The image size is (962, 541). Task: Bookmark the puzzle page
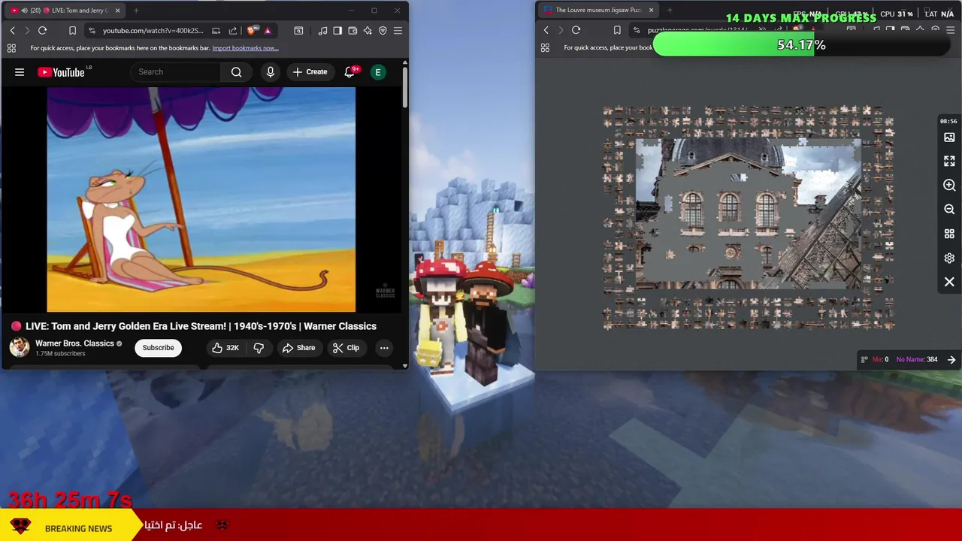617,30
